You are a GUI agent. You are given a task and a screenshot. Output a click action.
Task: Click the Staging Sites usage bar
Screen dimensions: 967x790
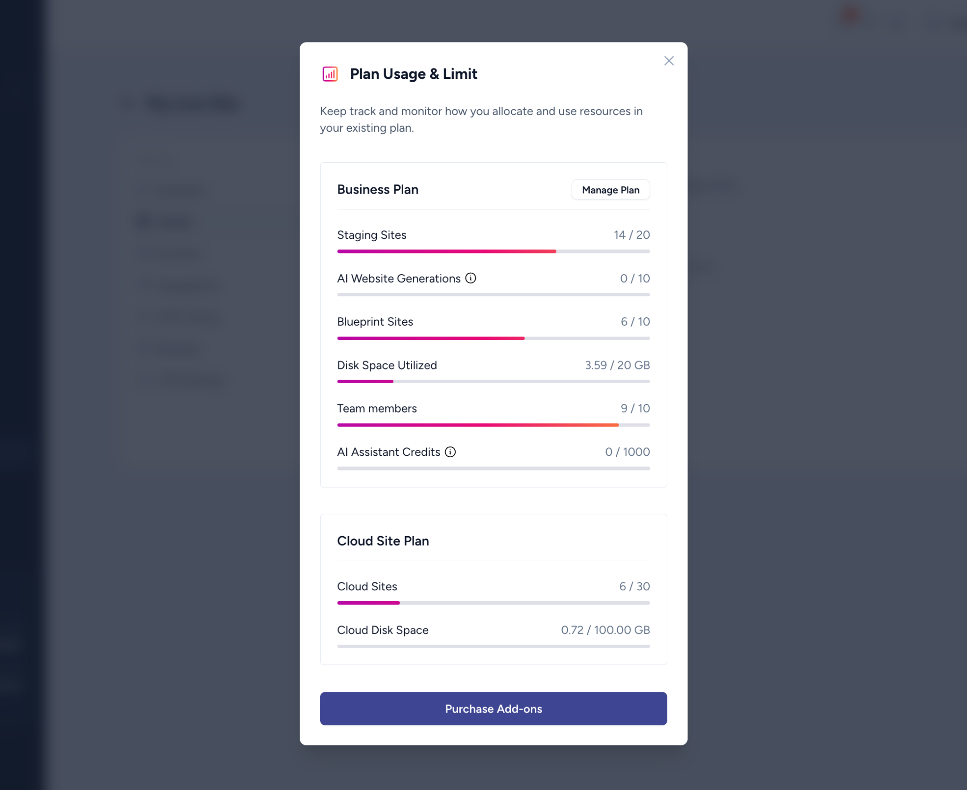(493, 252)
